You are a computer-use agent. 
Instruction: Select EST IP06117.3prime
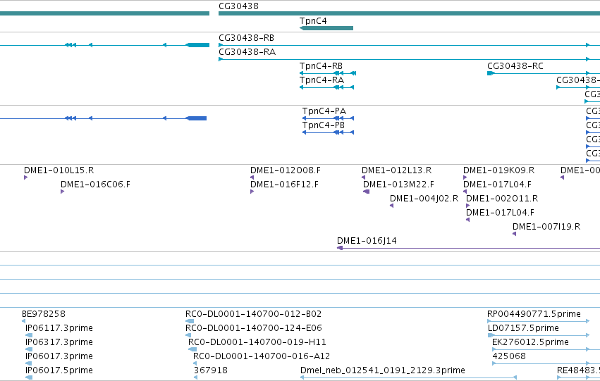tap(59, 328)
